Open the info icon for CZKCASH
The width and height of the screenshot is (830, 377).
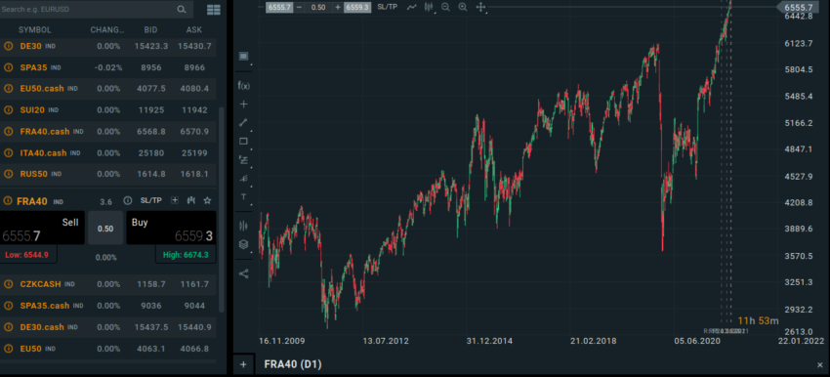tap(8, 284)
